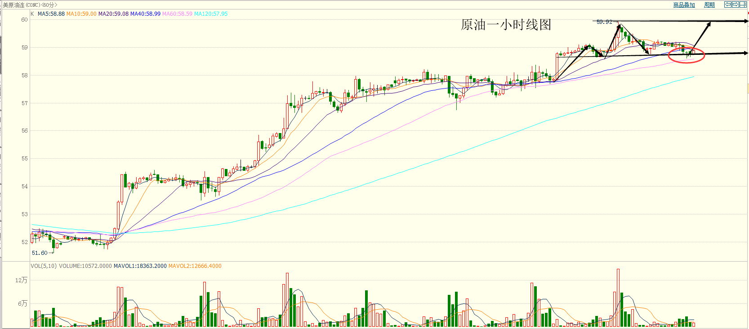
Task: Select the MA60:58.59 indicator label
Action: pos(177,14)
